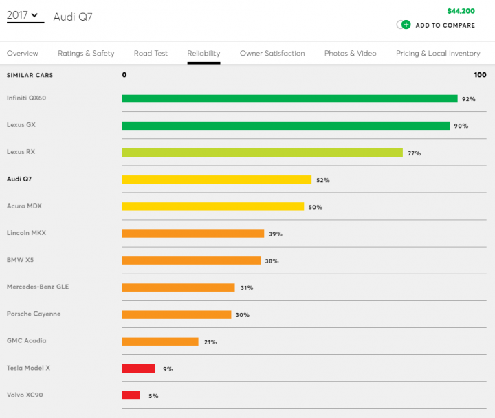Click the orange Mercedes-Benz GLE bar
Viewport: 495px width, 418px height.
click(x=178, y=287)
